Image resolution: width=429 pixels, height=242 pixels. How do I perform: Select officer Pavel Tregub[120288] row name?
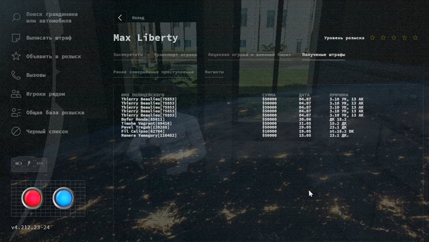click(145, 127)
